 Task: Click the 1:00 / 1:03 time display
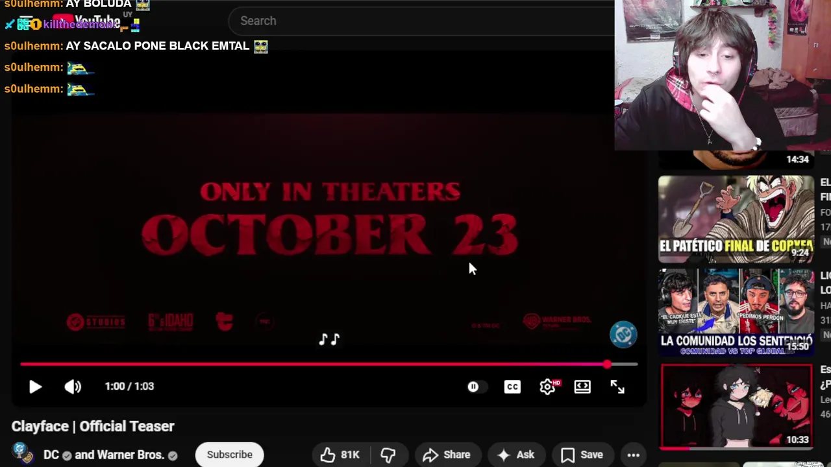(x=129, y=387)
